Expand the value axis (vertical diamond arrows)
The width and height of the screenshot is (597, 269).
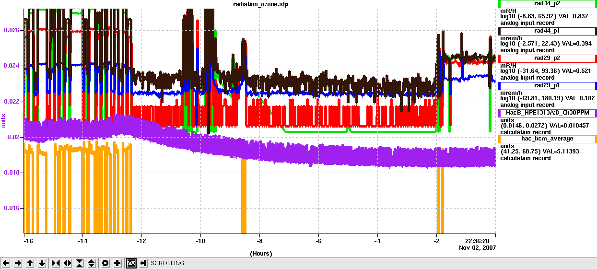[x=92, y=263]
